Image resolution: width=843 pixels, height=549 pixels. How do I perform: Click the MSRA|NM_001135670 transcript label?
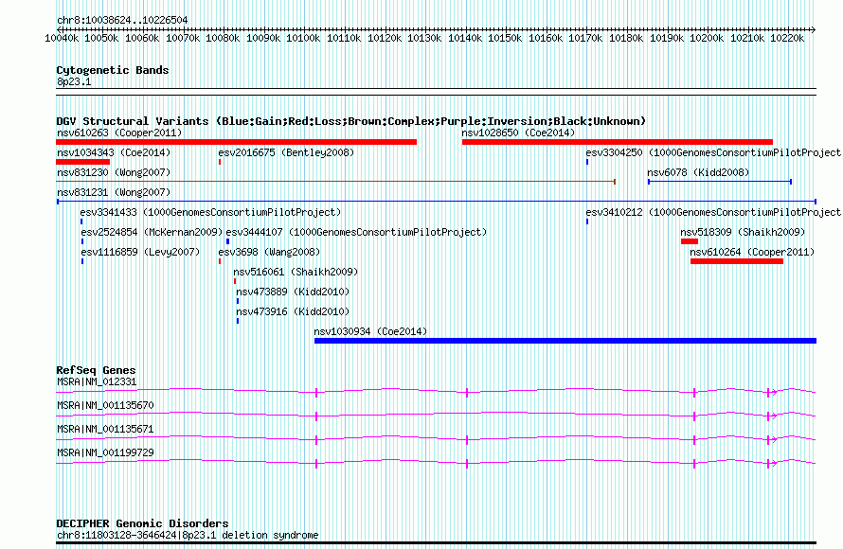point(105,405)
